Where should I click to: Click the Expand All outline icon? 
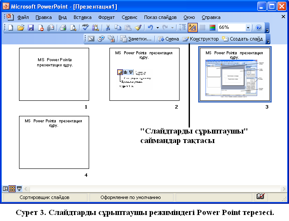pyautogui.click(x=183, y=28)
